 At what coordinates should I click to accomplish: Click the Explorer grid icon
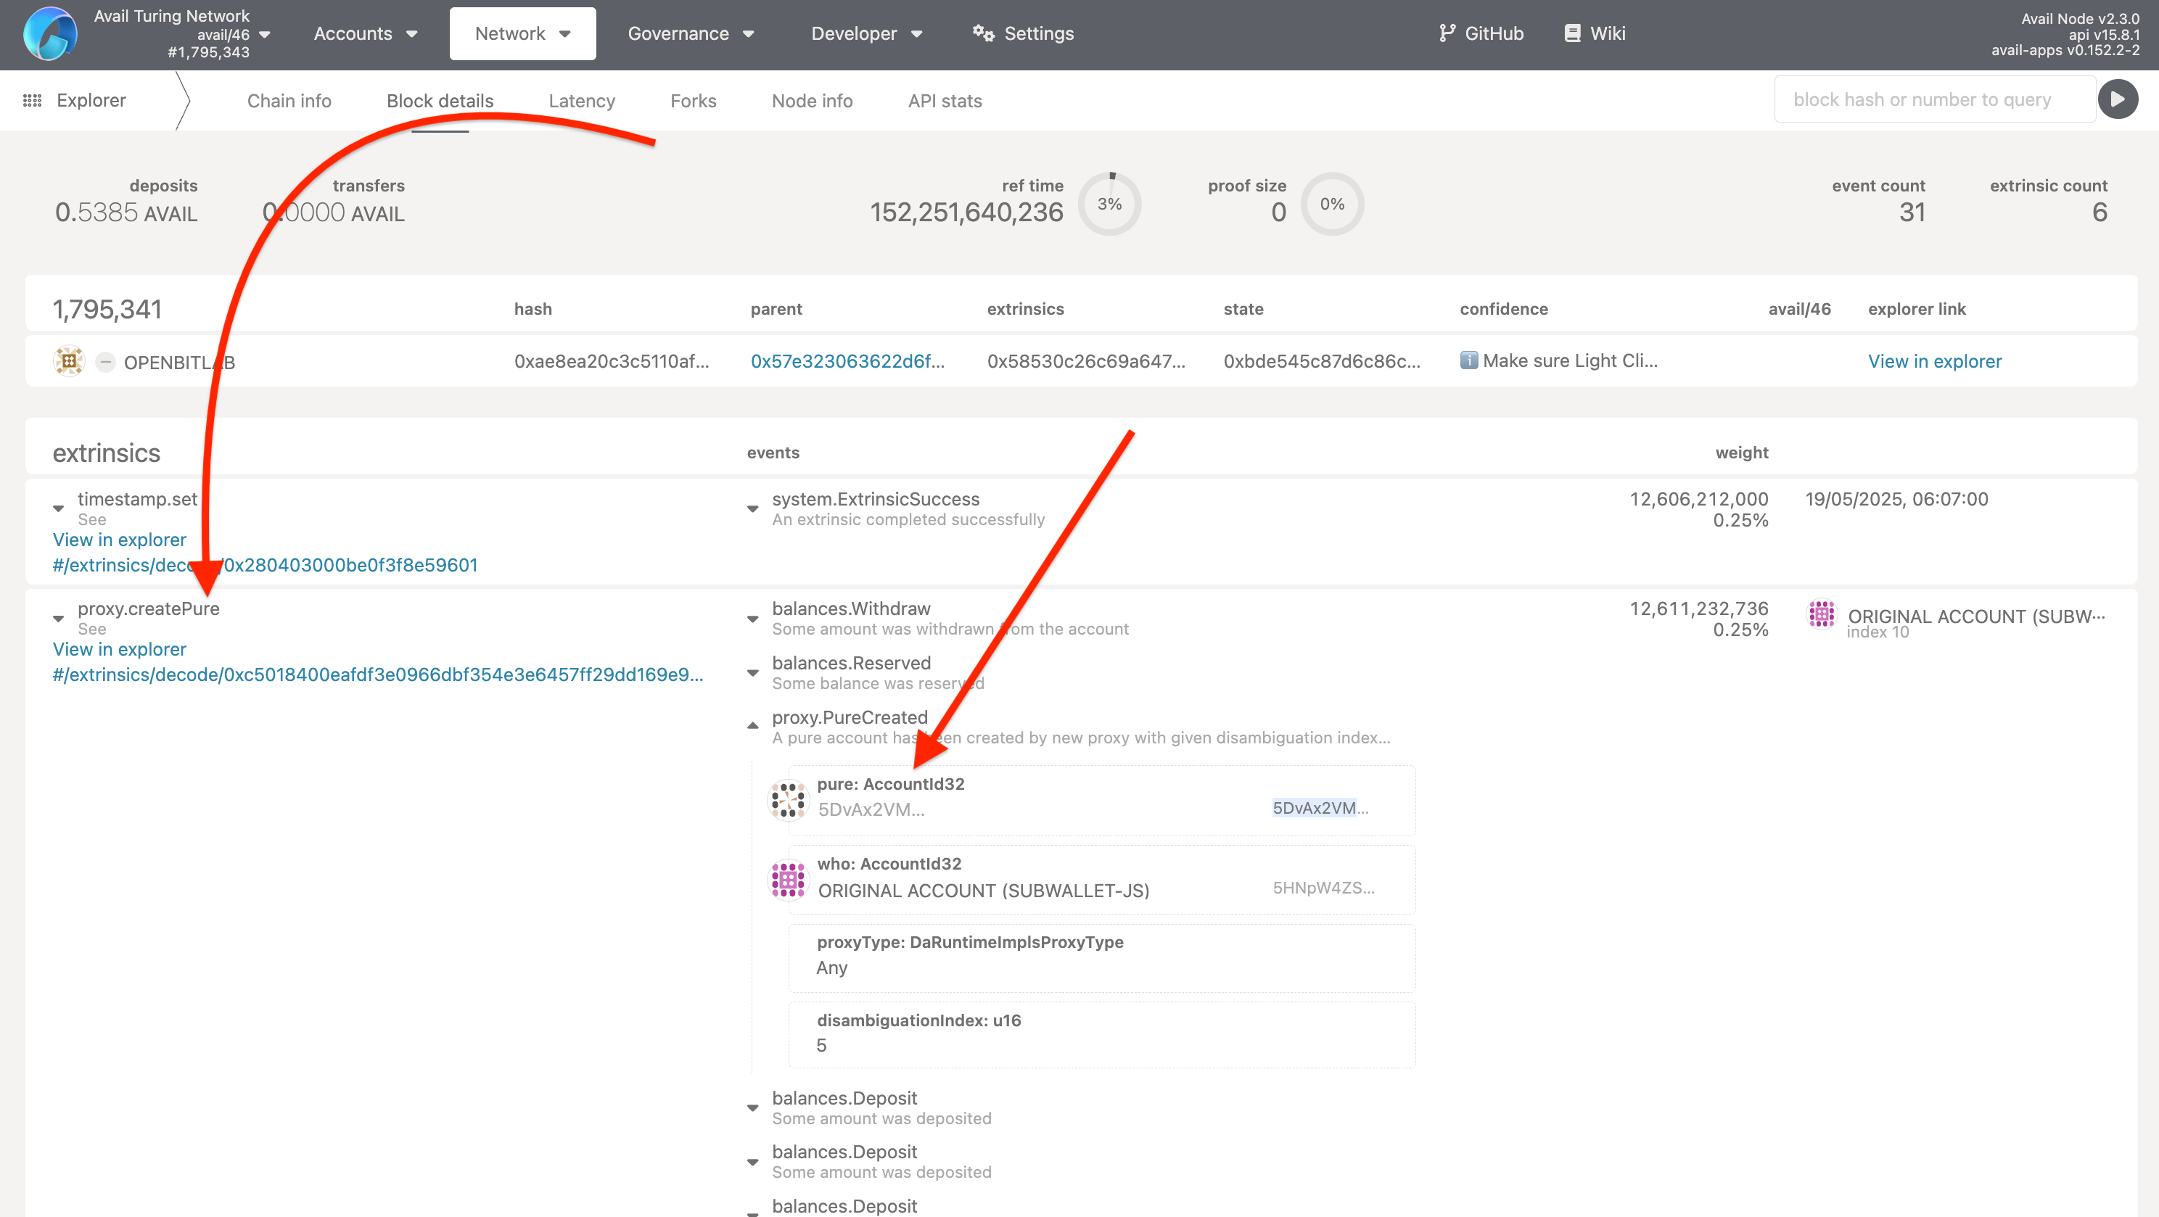click(32, 100)
